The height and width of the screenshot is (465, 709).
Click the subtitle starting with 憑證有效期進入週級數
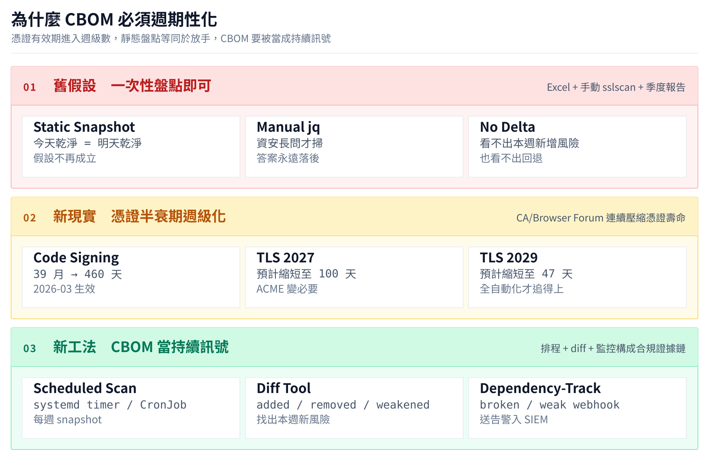[171, 38]
